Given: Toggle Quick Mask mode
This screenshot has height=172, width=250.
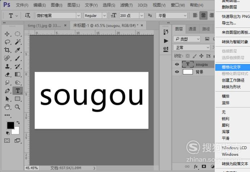Looking at the screenshot, I should [7, 140].
